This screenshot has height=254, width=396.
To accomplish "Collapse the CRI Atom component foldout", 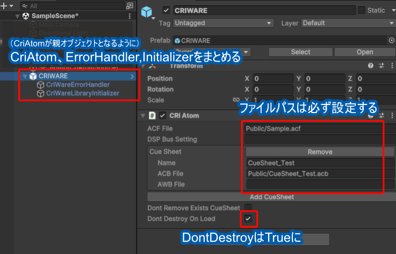I will 143,116.
